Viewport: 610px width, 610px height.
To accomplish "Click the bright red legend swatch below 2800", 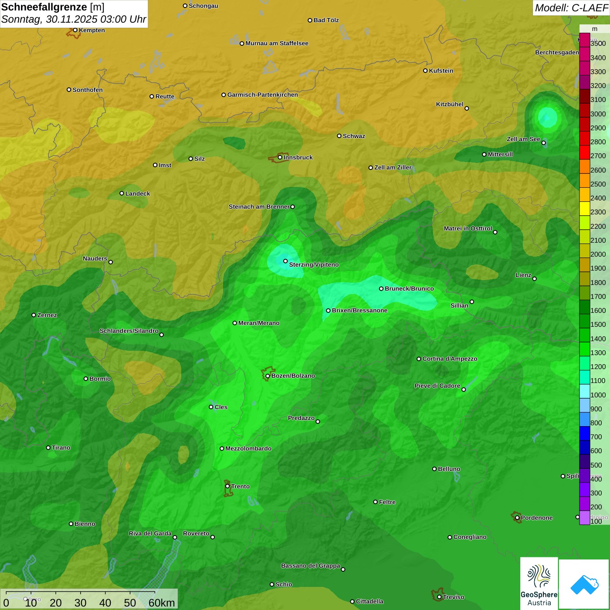I will tap(584, 152).
